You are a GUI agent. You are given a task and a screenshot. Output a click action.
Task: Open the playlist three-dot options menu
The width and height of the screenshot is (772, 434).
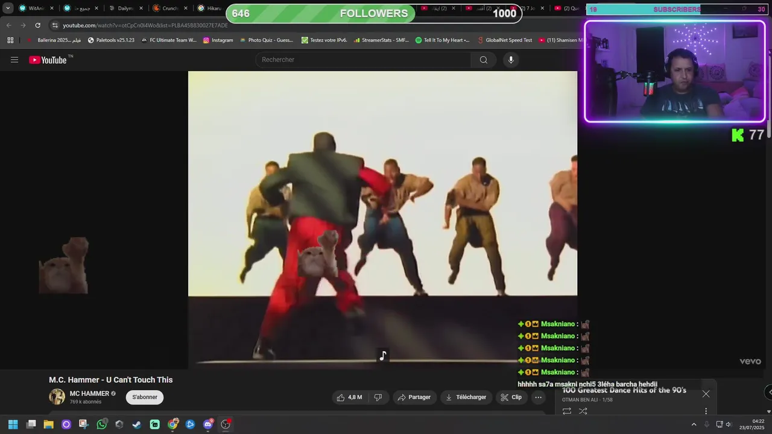tap(706, 411)
